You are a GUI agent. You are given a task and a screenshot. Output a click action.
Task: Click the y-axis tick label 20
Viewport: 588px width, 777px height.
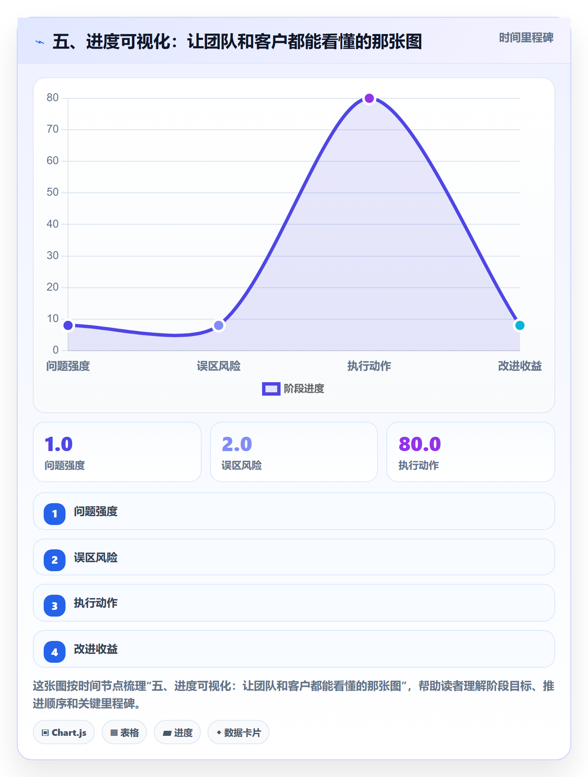(52, 287)
